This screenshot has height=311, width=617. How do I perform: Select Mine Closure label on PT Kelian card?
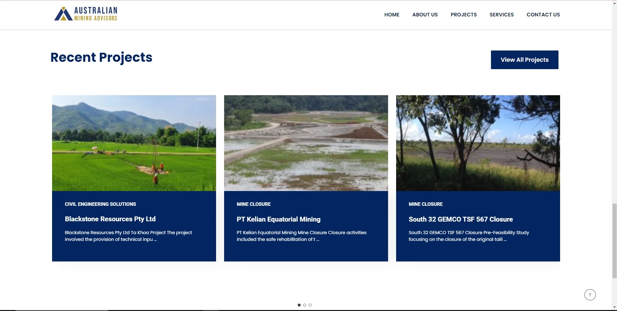[253, 204]
